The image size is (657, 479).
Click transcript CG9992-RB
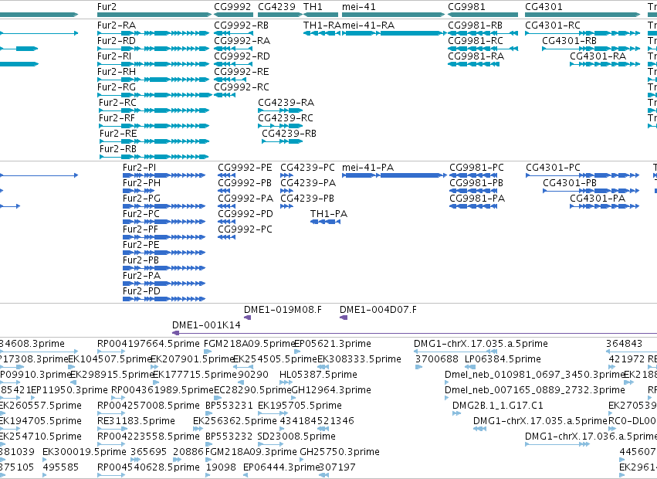(233, 33)
